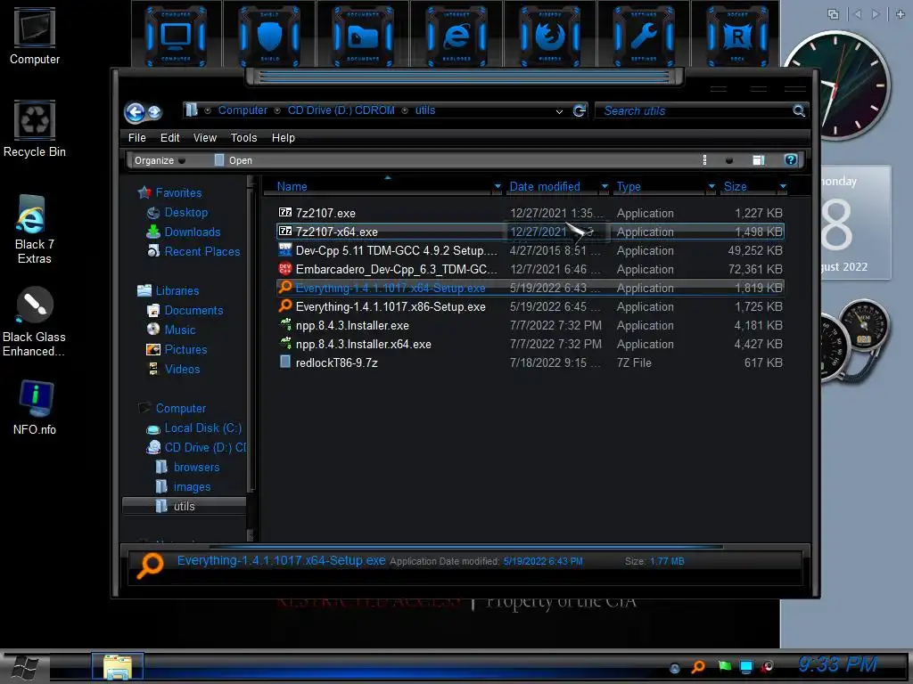Screen dimensions: 913x684
Task: Open the Date modified column dropdown arrow
Action: pyautogui.click(x=605, y=187)
